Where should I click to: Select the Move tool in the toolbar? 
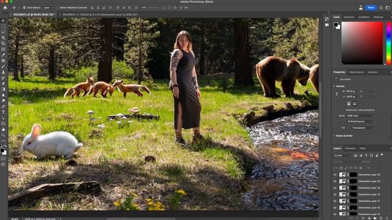pos(3,20)
